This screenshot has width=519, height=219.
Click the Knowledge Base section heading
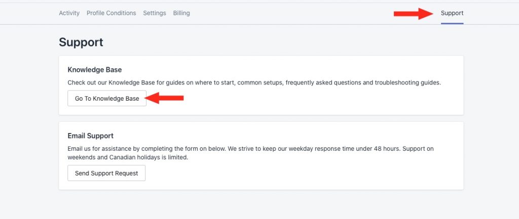pos(95,70)
